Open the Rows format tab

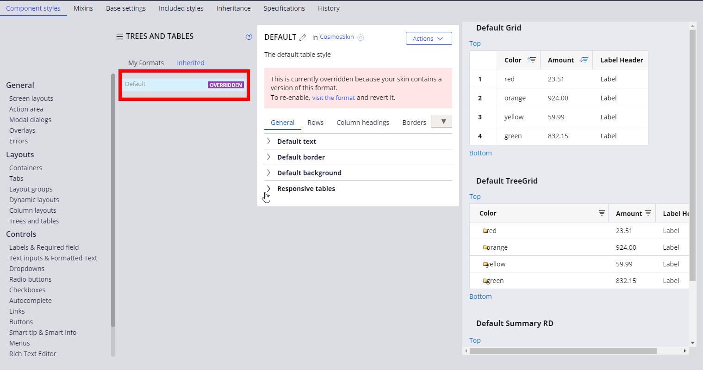(316, 123)
